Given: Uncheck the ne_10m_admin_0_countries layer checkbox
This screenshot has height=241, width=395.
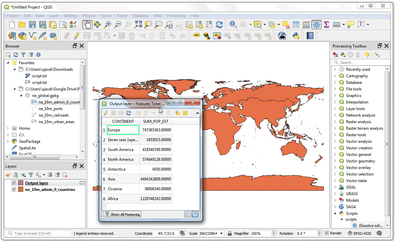Looking at the screenshot, I should [14, 190].
